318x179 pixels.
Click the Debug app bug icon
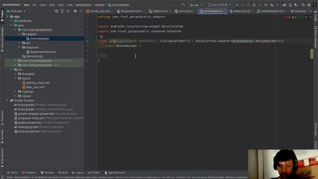pyautogui.click(x=254, y=5)
